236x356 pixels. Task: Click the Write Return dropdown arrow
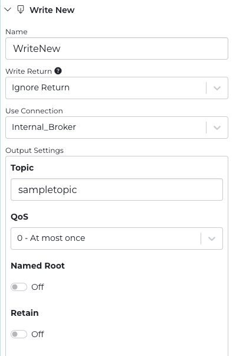(217, 88)
